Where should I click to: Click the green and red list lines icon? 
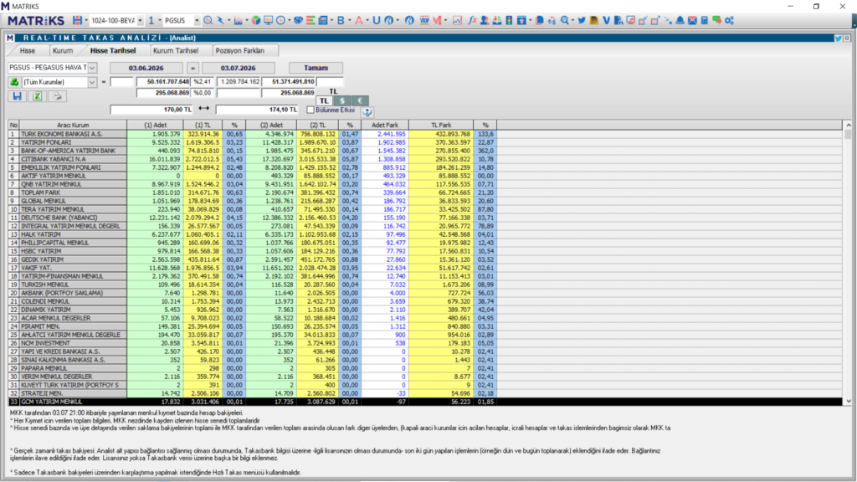point(310,20)
